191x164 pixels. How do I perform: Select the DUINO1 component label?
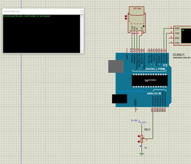tap(178, 55)
